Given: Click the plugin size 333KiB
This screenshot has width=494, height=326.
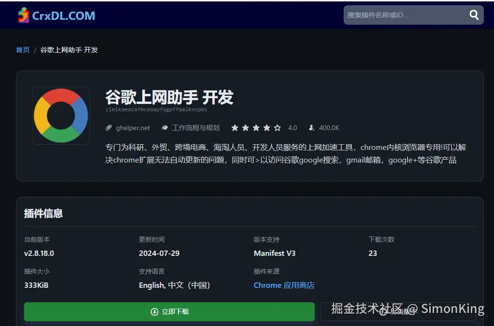Looking at the screenshot, I should coord(36,285).
